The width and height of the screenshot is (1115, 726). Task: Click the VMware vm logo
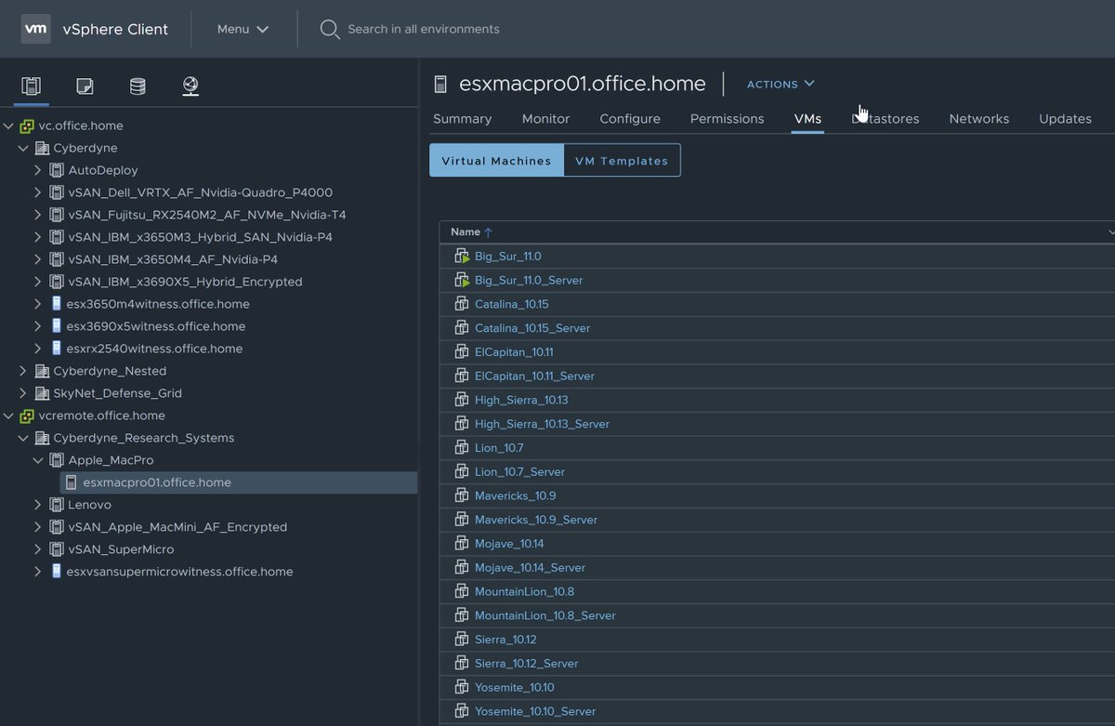(x=35, y=29)
